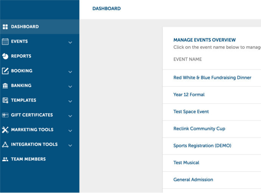261x193 pixels.
Task: Click the Reports pie chart icon
Action: click(5, 56)
